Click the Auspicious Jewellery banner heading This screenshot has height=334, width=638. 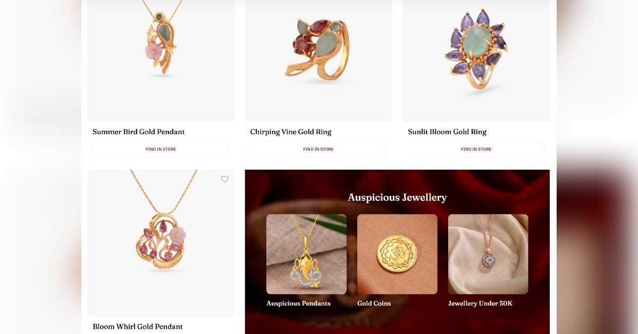point(397,198)
